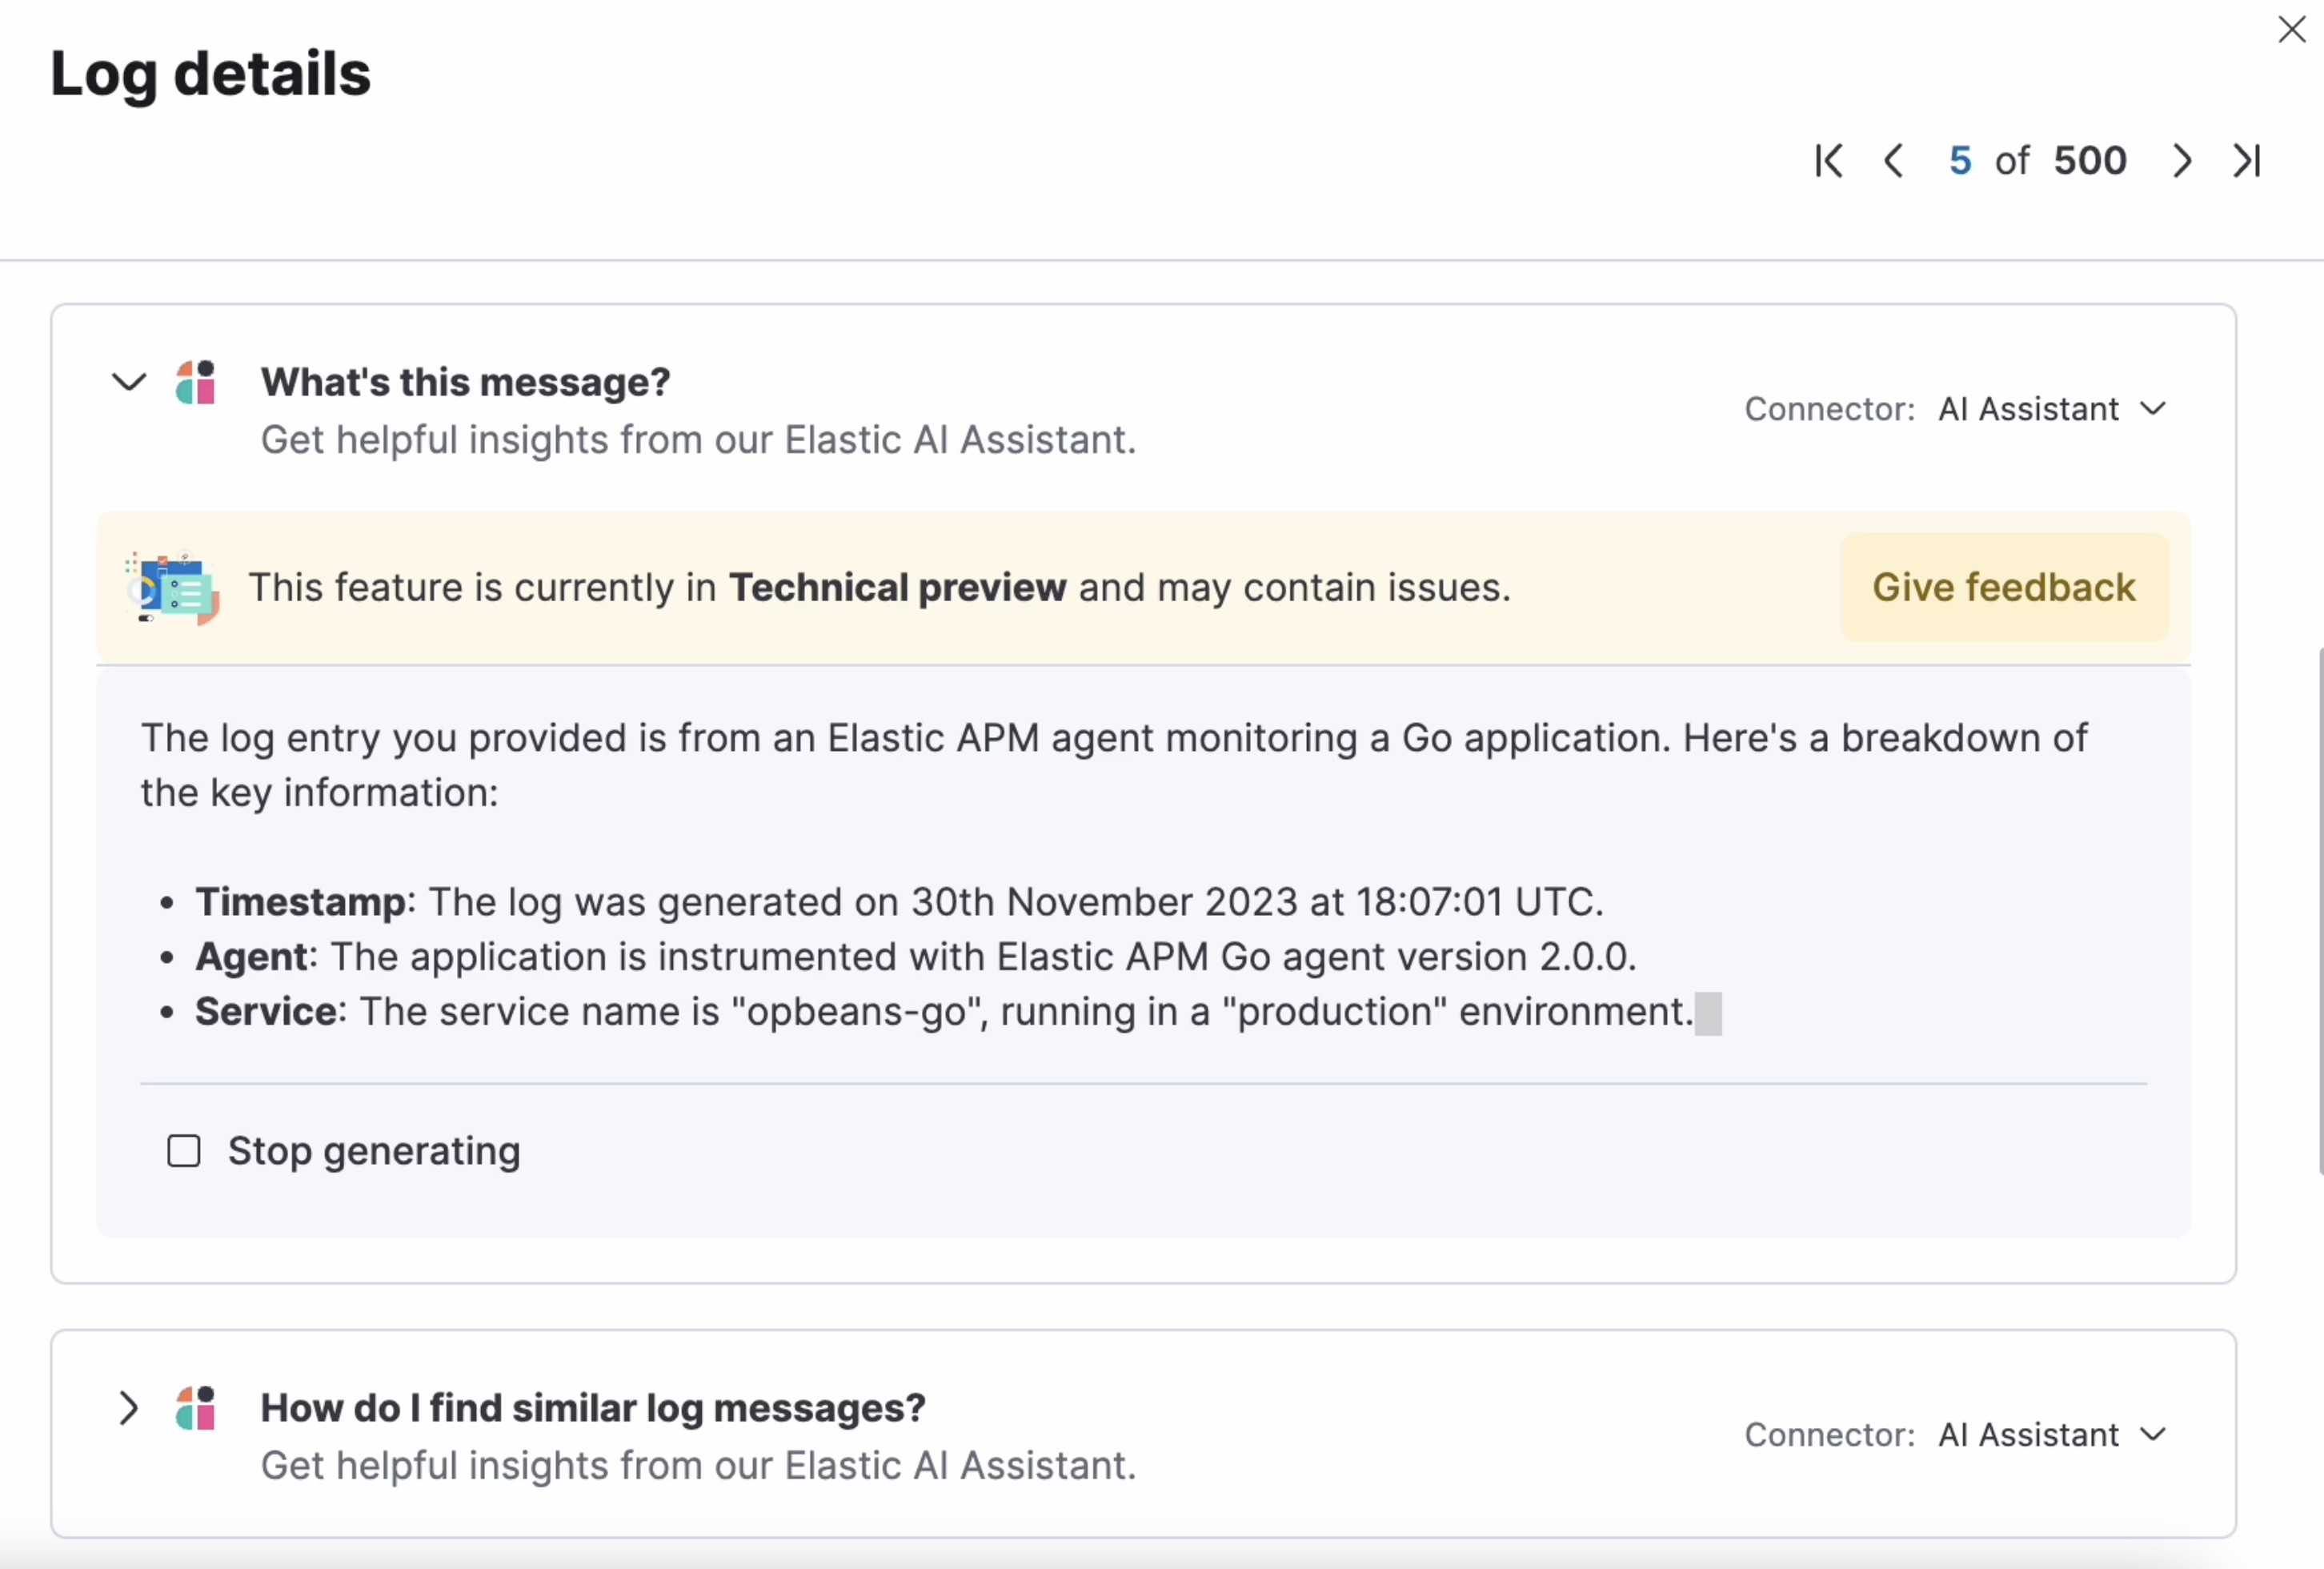Click the Stop generating label

pos(374,1151)
